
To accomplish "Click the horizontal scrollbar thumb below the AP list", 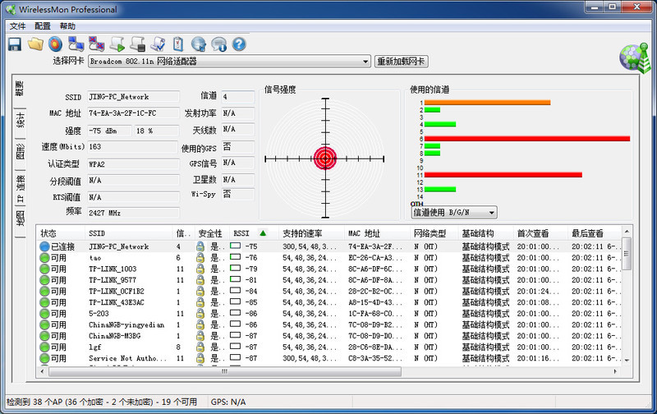I will coord(225,371).
